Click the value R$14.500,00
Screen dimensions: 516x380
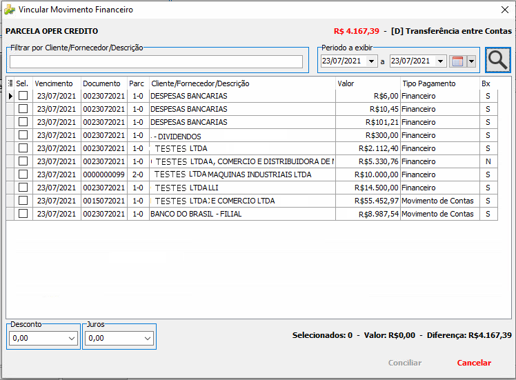pyautogui.click(x=377, y=188)
